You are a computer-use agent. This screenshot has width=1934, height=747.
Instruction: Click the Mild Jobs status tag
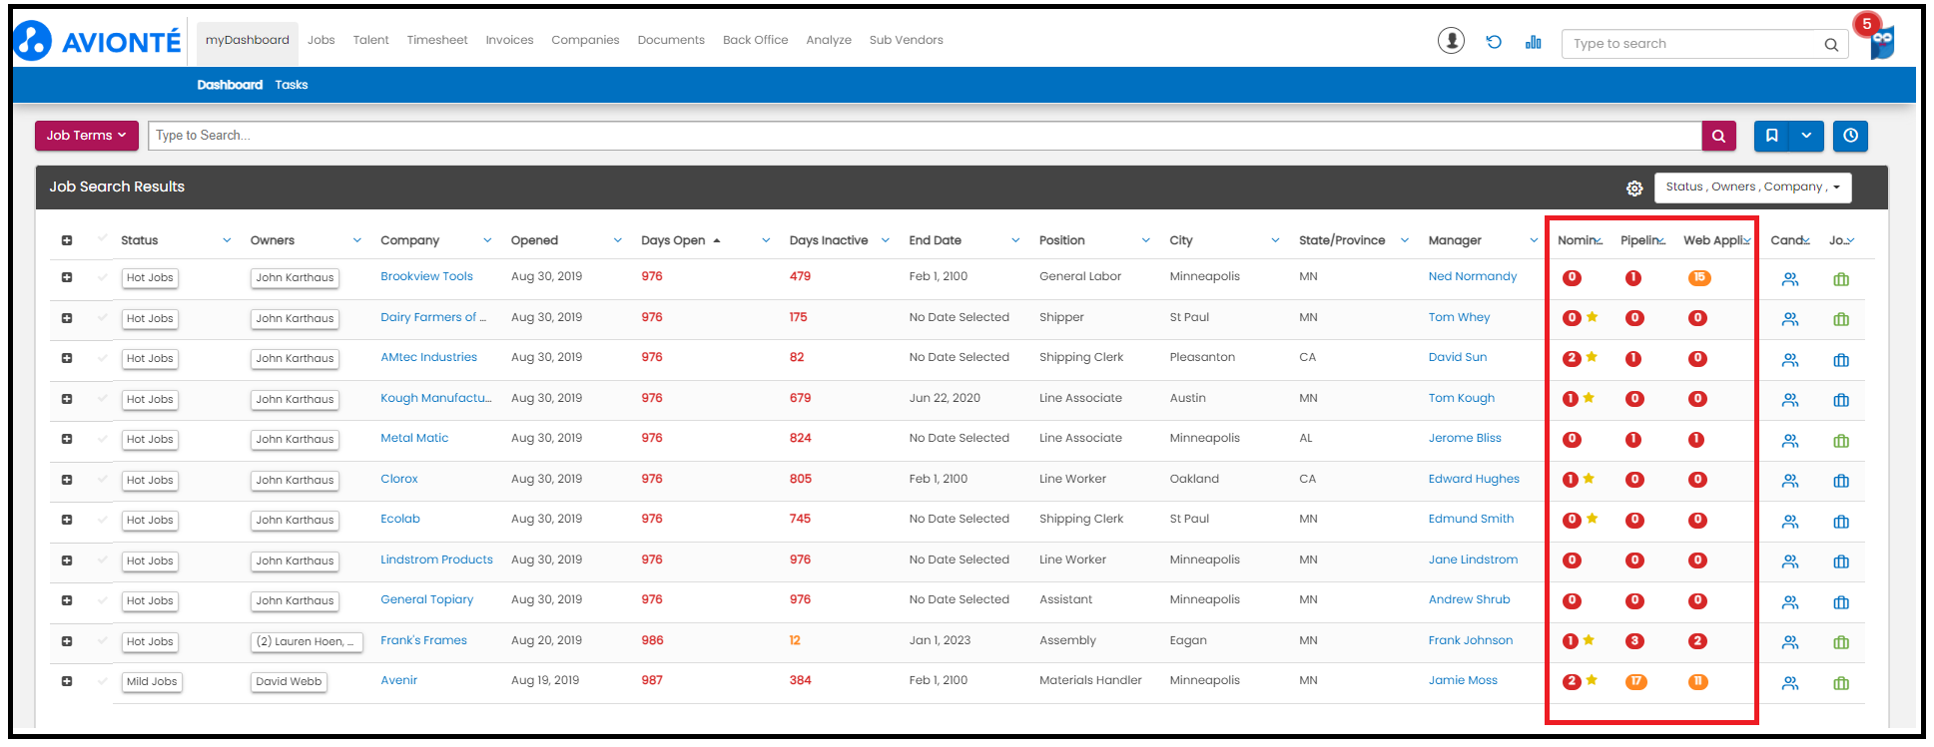point(152,682)
